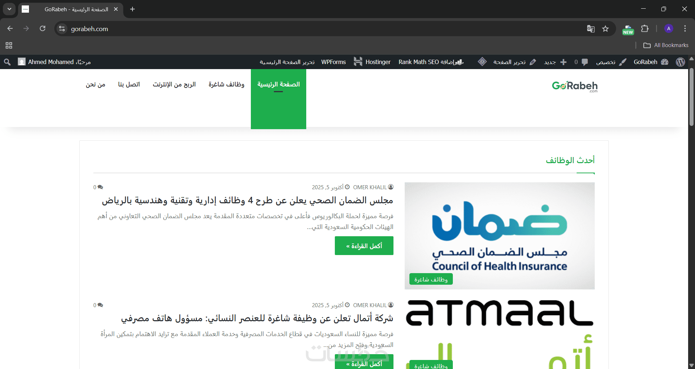The height and width of the screenshot is (369, 695).
Task: Click تحرير الصفحة الرئيسية in admin bar
Action: [x=287, y=62]
